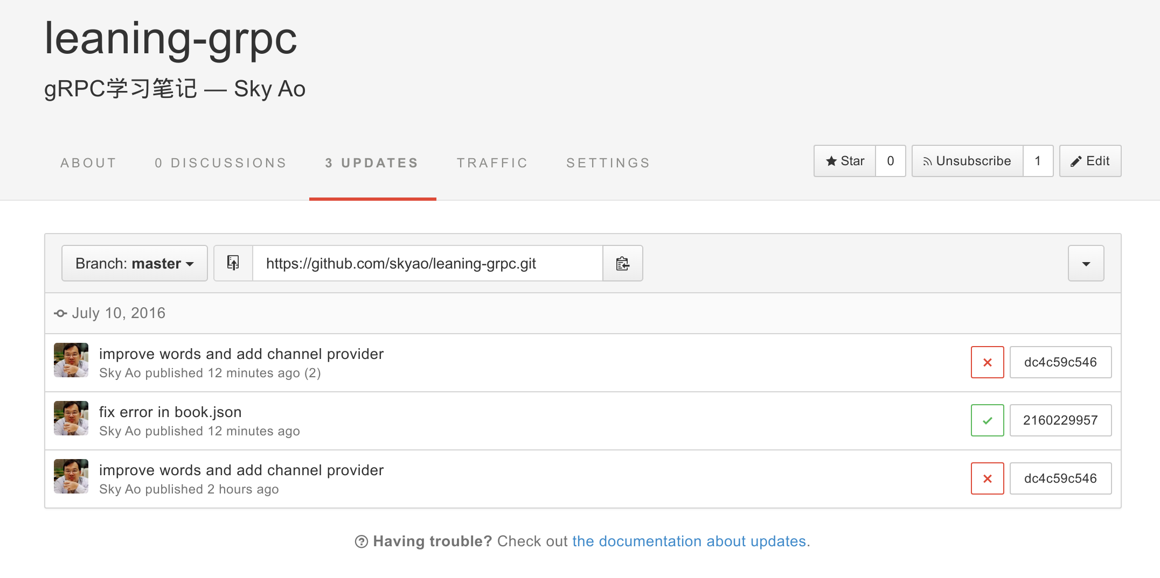Click the import icon left of the git URL
The image size is (1160, 578).
[x=233, y=263]
